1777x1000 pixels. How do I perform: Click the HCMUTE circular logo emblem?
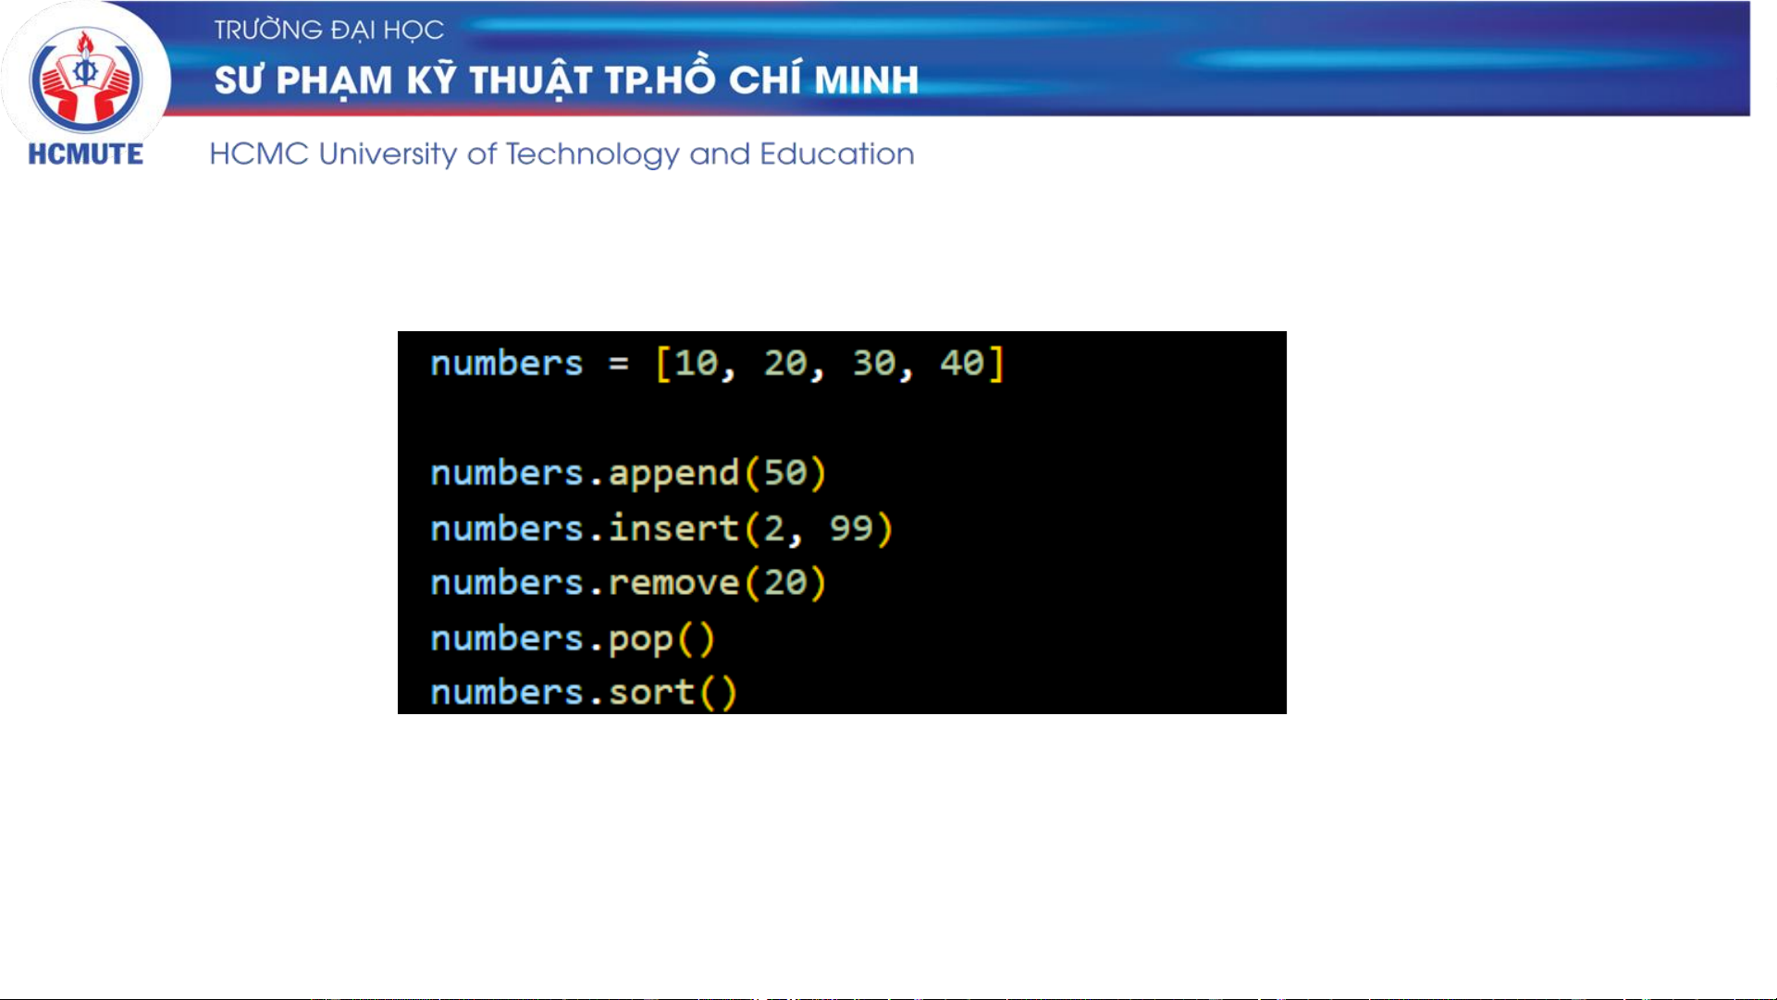click(x=85, y=79)
